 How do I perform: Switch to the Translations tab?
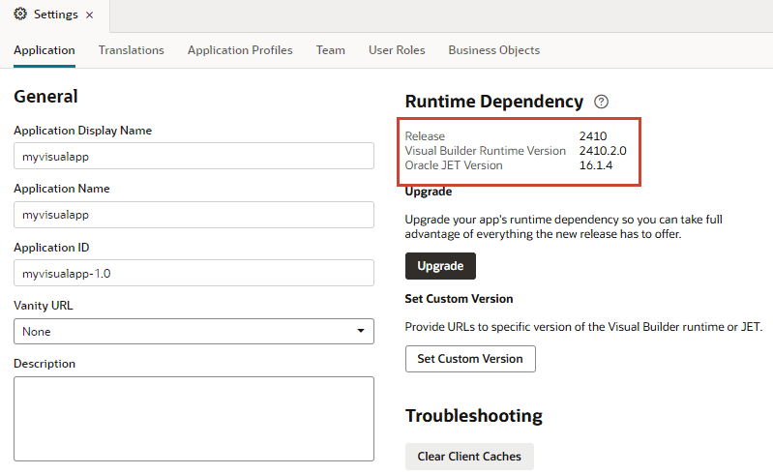[x=132, y=50]
